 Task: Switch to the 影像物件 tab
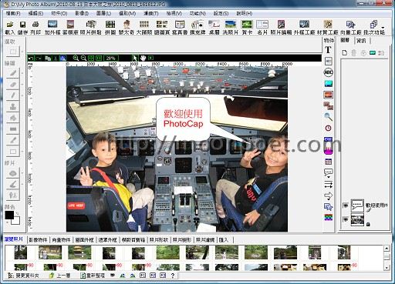pos(38,240)
